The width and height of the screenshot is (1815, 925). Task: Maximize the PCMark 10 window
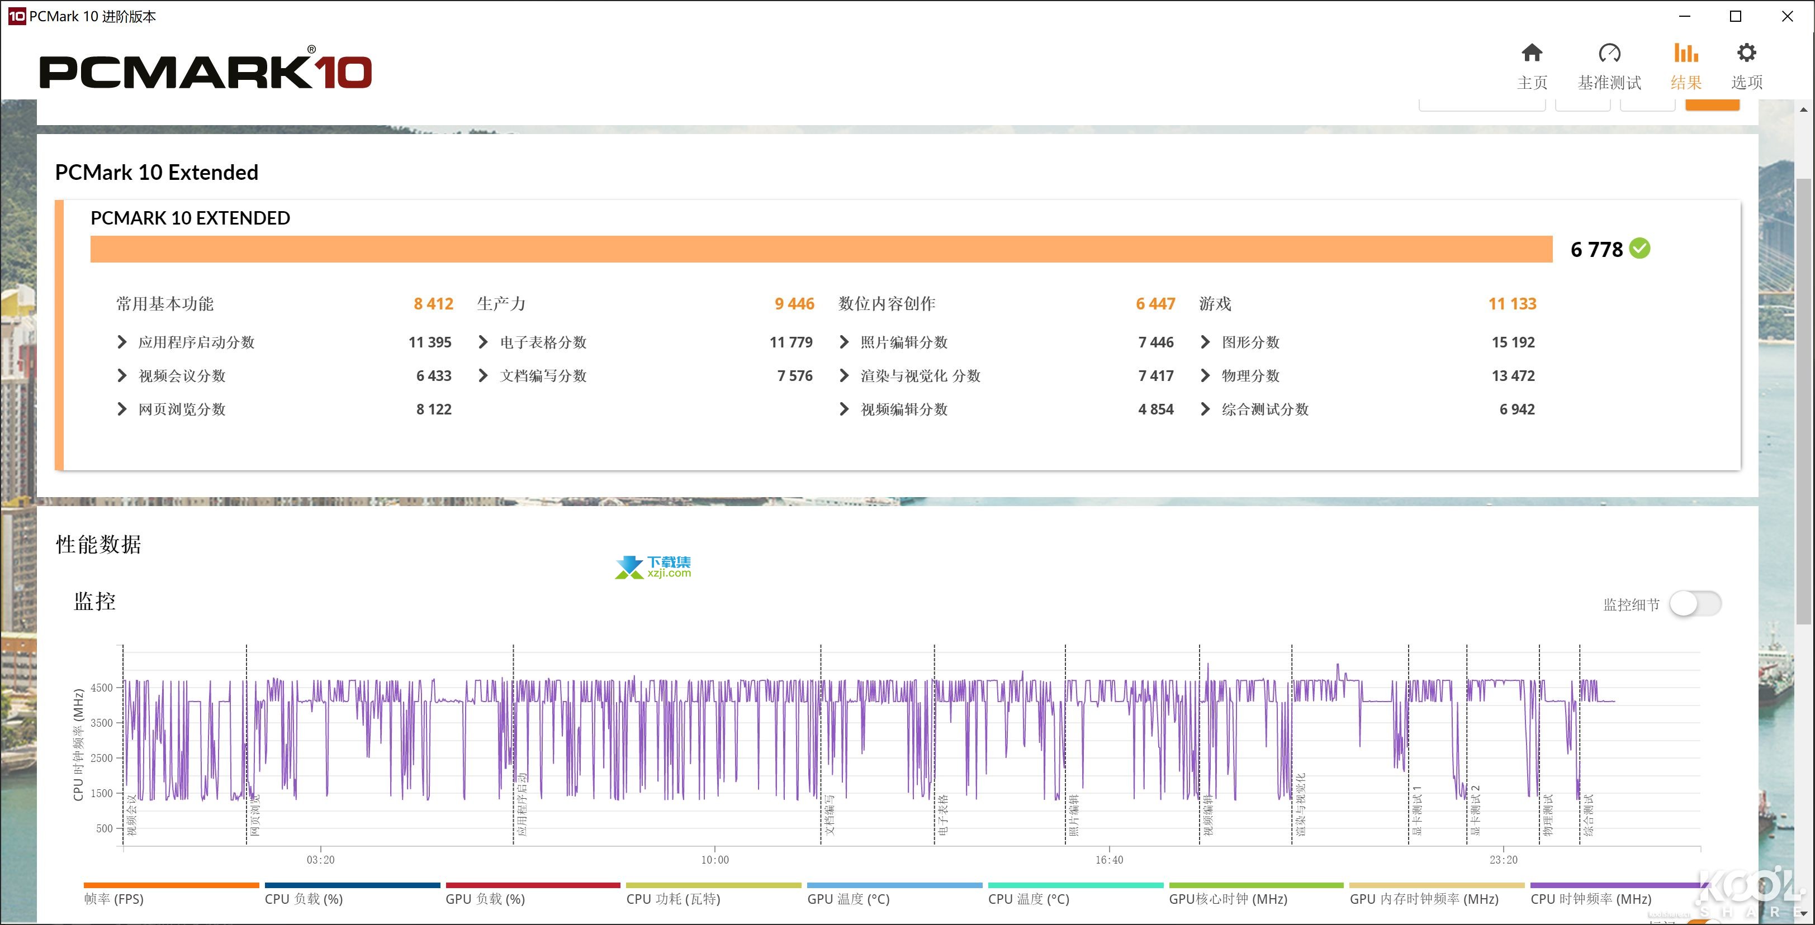(x=1736, y=16)
